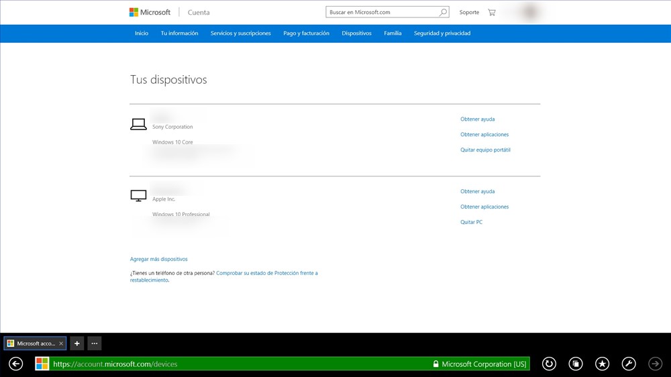671x377 pixels.
Task: Open the Inicio menu item
Action: 142,33
